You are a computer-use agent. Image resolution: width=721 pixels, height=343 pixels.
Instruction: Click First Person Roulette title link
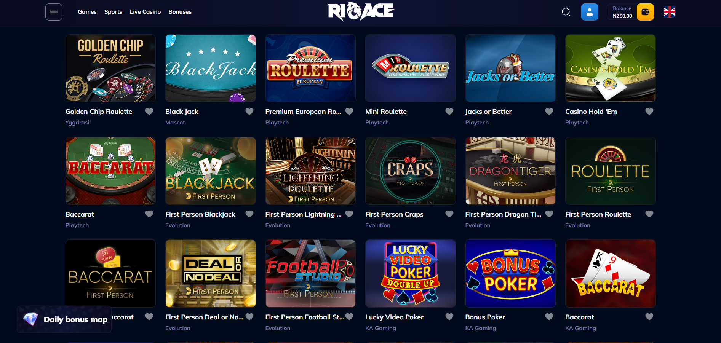[x=598, y=214]
